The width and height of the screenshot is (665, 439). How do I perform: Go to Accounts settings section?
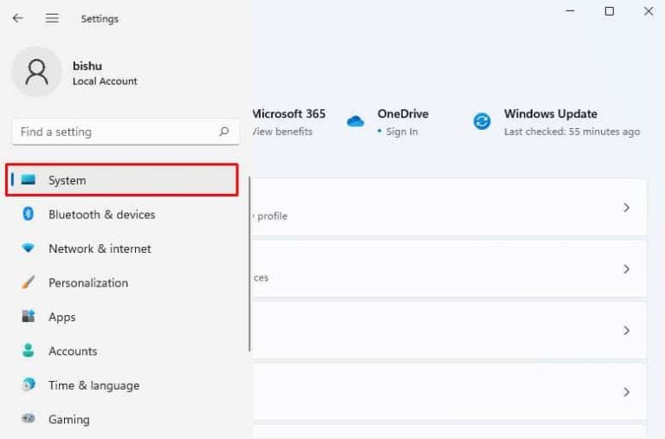click(x=73, y=351)
